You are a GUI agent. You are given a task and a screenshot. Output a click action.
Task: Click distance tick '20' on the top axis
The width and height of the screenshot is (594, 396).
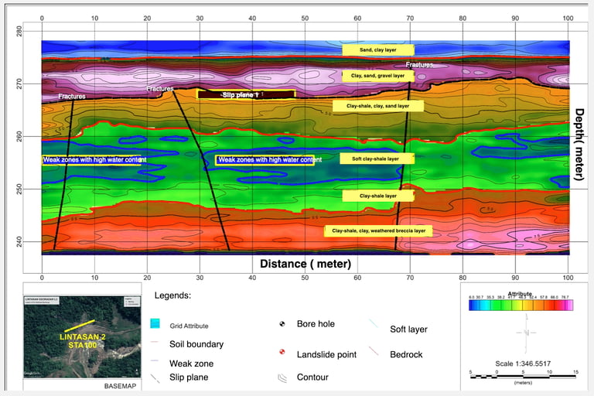point(147,19)
